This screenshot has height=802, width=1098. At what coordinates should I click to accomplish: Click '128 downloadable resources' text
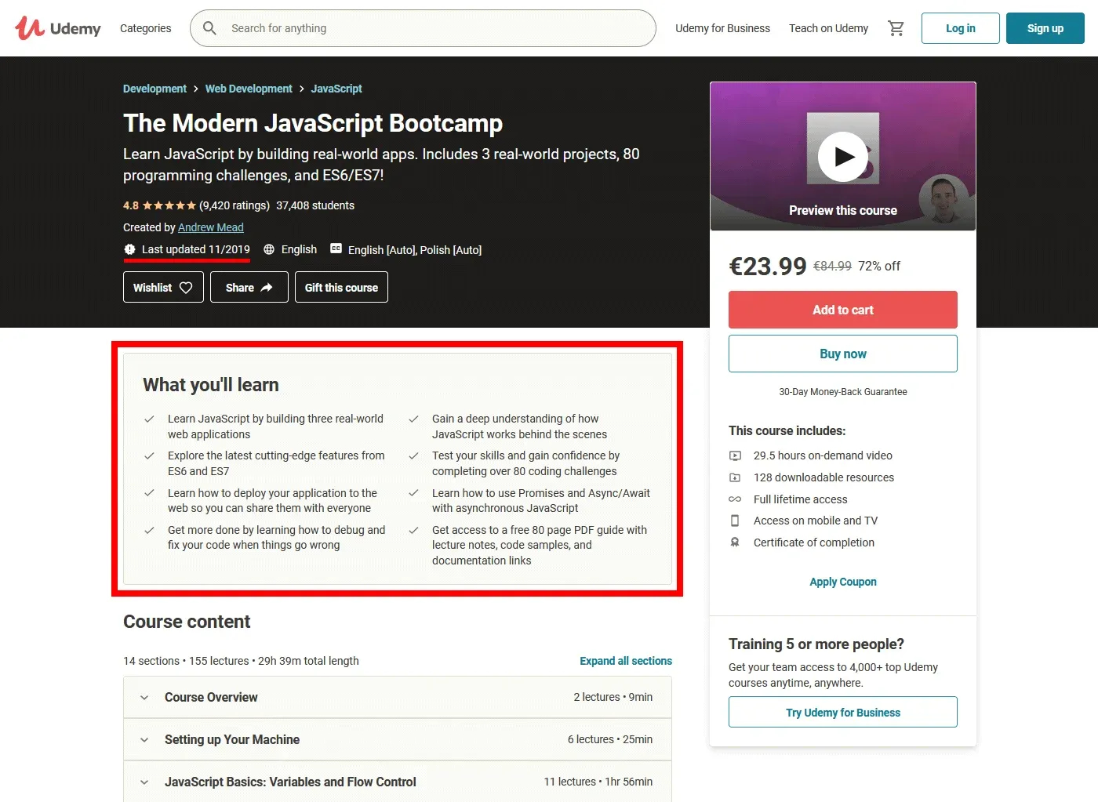click(823, 477)
